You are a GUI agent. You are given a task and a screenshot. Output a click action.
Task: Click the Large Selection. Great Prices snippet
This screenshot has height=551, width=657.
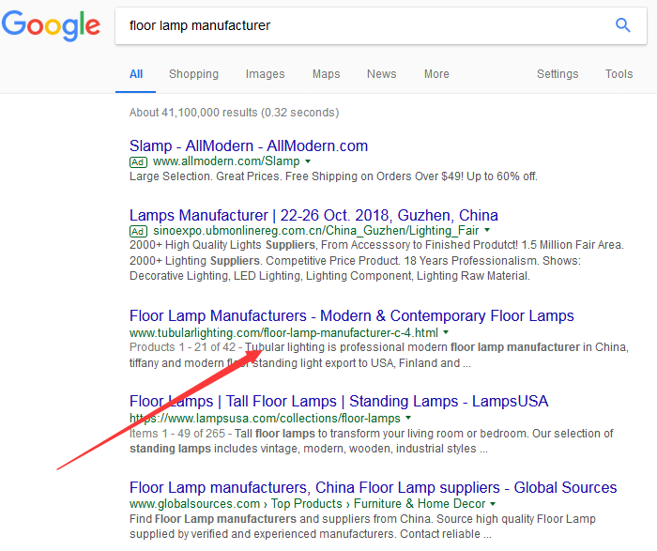click(333, 176)
